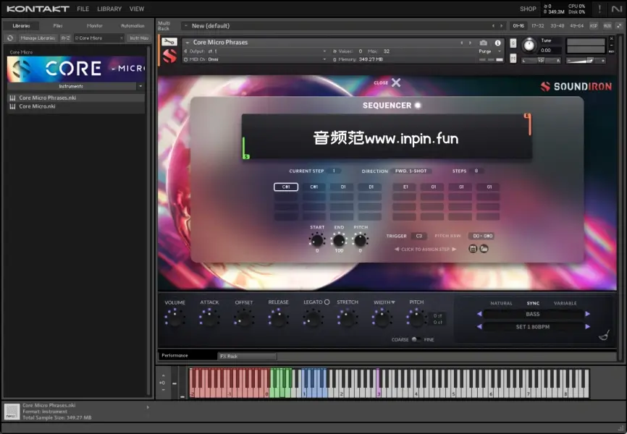Open the Instruments dropdown in library panel
The height and width of the screenshot is (434, 627).
tap(76, 86)
